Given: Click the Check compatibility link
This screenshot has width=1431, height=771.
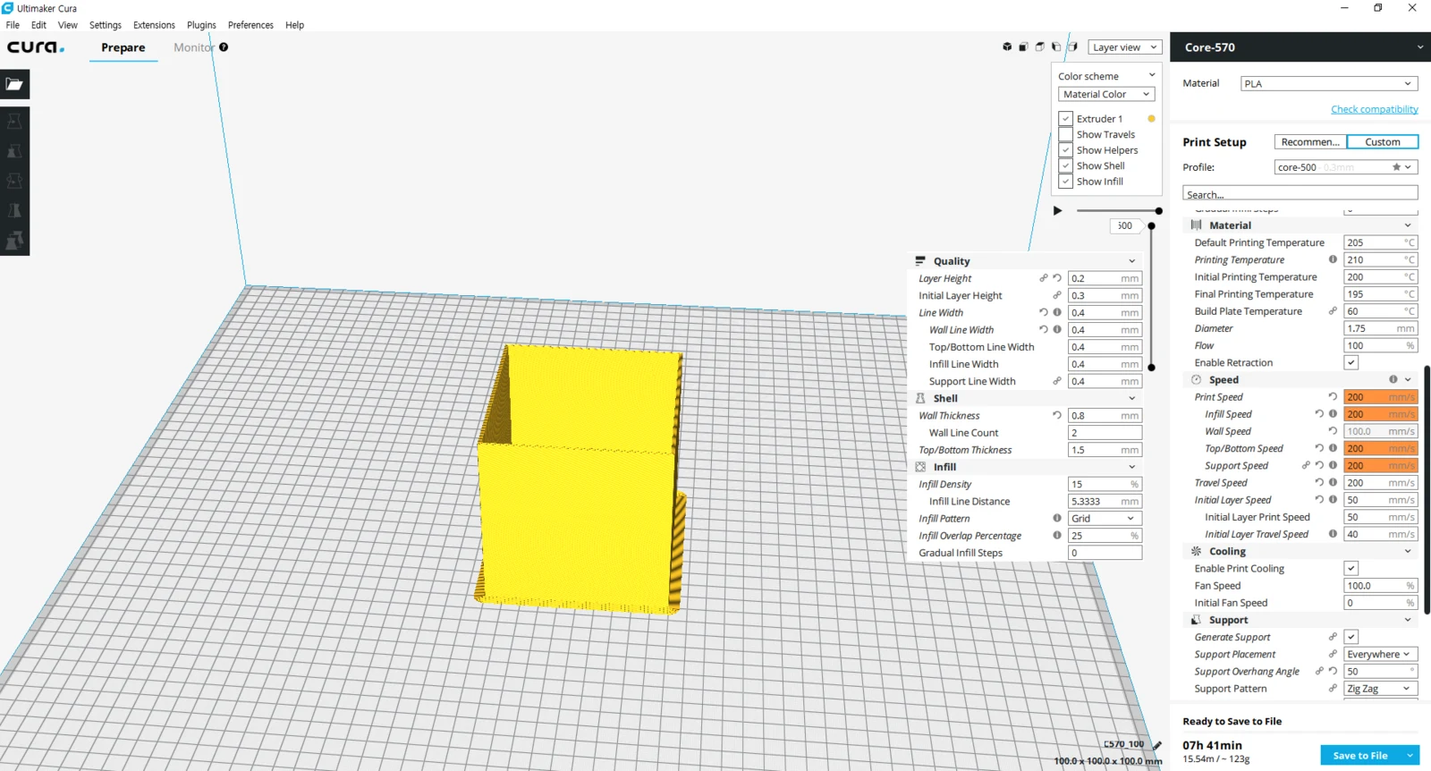Looking at the screenshot, I should pyautogui.click(x=1375, y=109).
